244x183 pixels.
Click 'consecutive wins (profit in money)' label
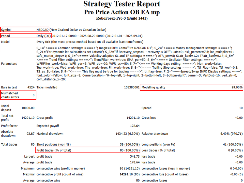[61, 169]
